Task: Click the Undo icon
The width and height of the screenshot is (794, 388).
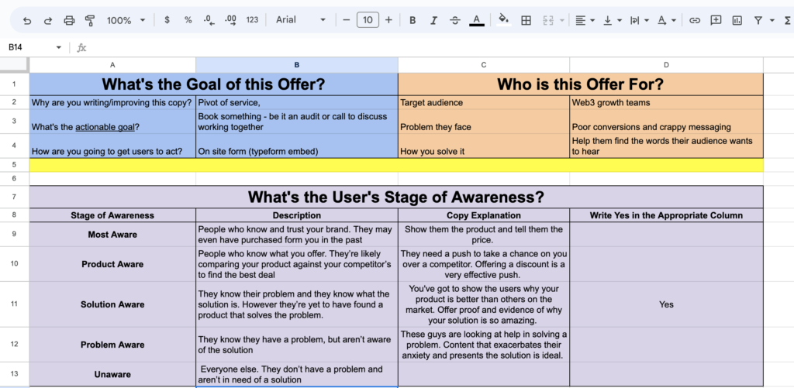Action: pyautogui.click(x=27, y=20)
